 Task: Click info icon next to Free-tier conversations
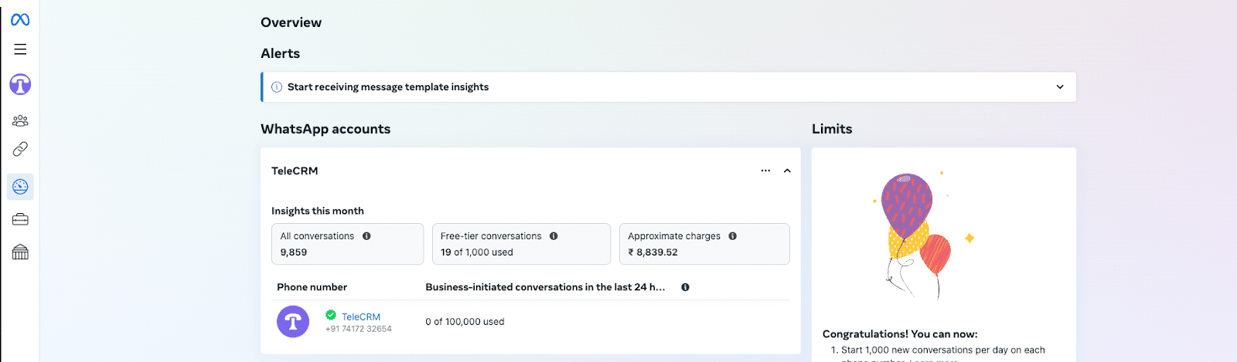(554, 236)
